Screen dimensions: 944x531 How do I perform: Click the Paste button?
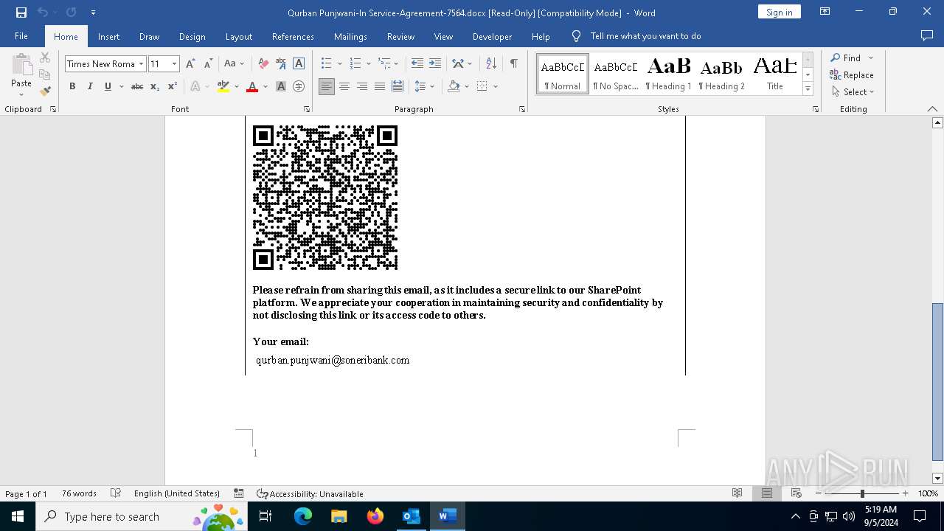coord(21,74)
